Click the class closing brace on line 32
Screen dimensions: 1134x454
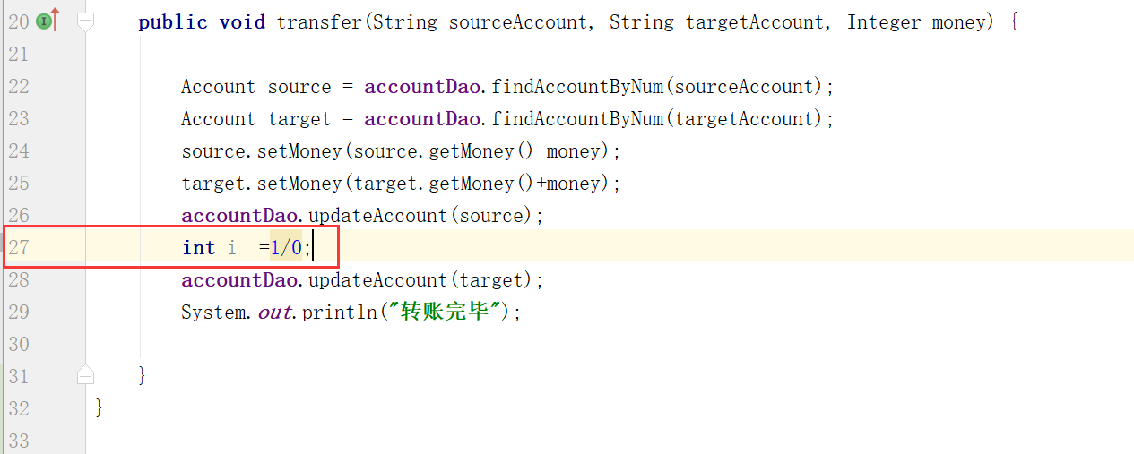pos(99,408)
